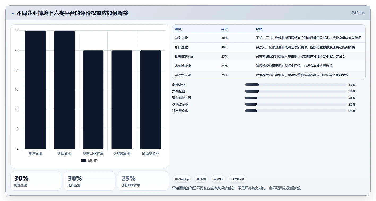
Task: Click the 试点型企业 x-axis label
Action: [x=151, y=153]
